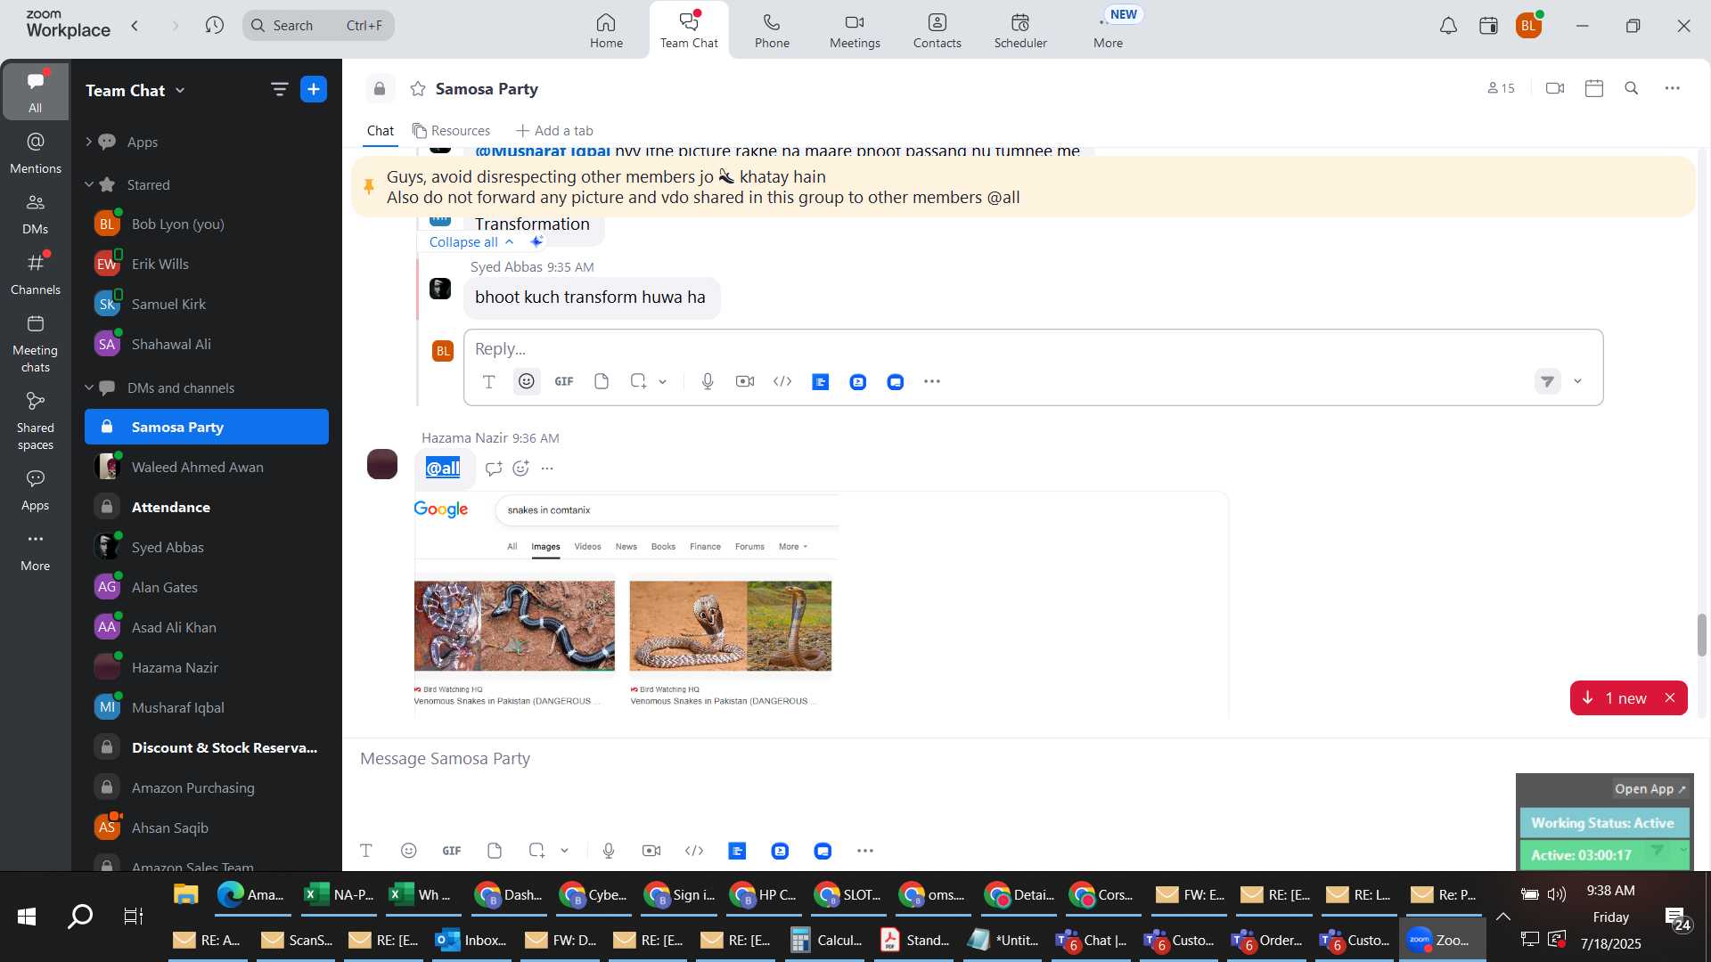1711x962 pixels.
Task: Click the Reply input field
Action: point(1033,348)
